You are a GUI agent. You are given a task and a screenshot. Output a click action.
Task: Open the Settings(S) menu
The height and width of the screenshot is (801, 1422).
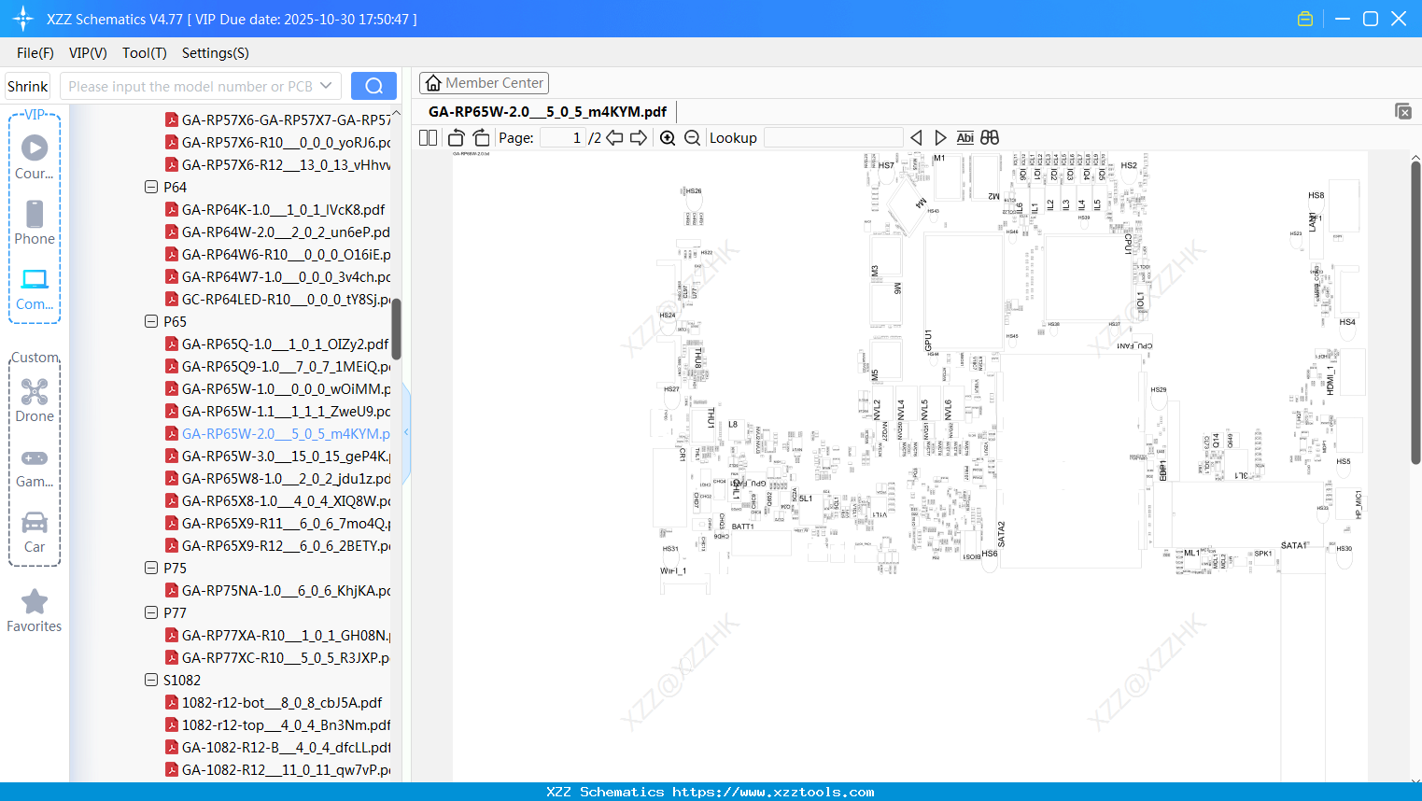(x=216, y=53)
